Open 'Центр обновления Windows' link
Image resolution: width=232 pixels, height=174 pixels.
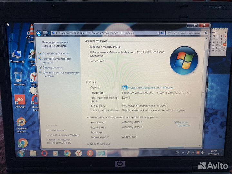point(63,135)
